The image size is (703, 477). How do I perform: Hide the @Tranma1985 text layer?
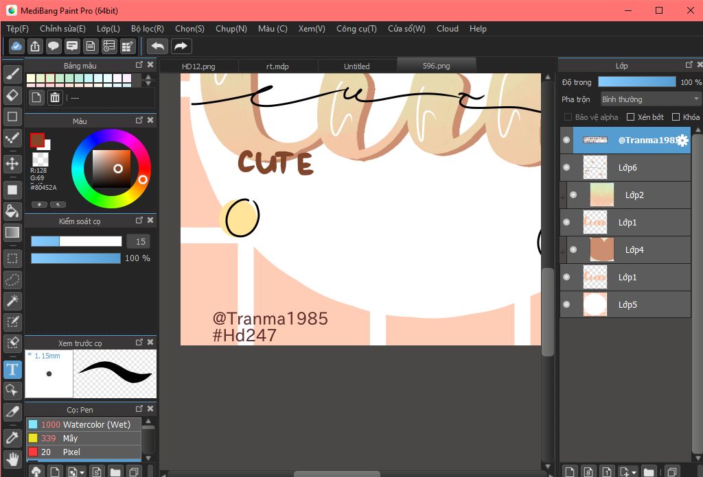click(566, 140)
